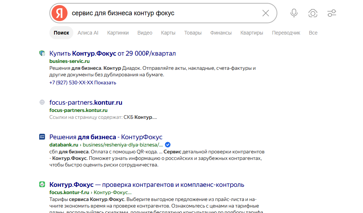Open search settings sliders icon
Image resolution: width=363 pixels, height=213 pixels.
tap(331, 13)
